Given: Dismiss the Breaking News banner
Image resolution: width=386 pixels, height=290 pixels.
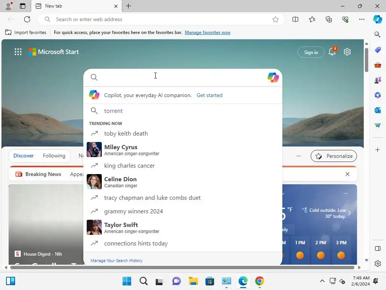Looking at the screenshot, I should [347, 174].
